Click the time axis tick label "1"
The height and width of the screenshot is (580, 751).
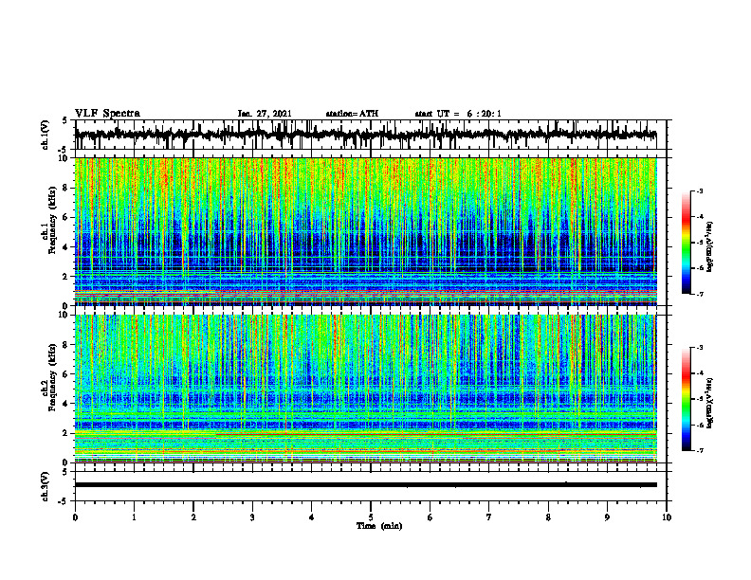coord(135,517)
